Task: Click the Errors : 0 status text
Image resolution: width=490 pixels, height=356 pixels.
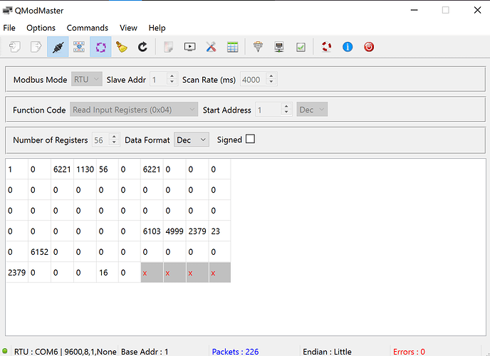Action: coord(409,352)
